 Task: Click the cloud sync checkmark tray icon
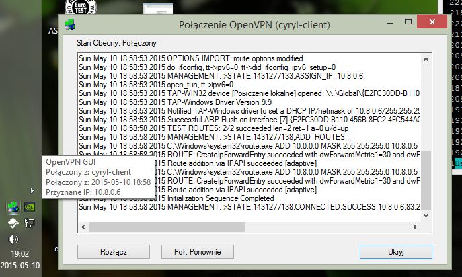(x=13, y=223)
